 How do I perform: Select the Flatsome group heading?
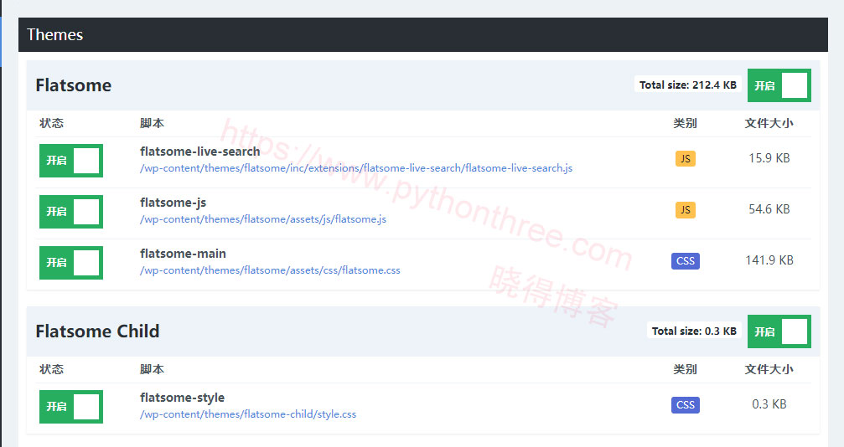73,85
